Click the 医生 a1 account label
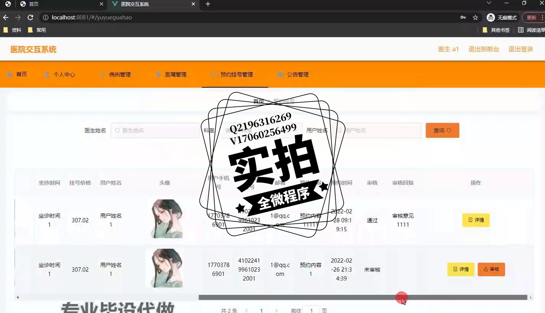 point(449,49)
